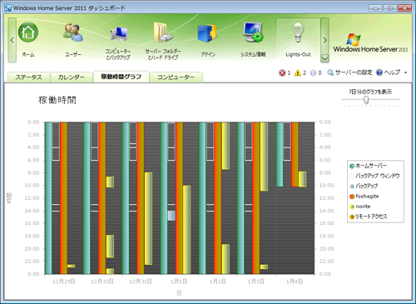
Task: Show next navigation items with right arrow
Action: 324,40
